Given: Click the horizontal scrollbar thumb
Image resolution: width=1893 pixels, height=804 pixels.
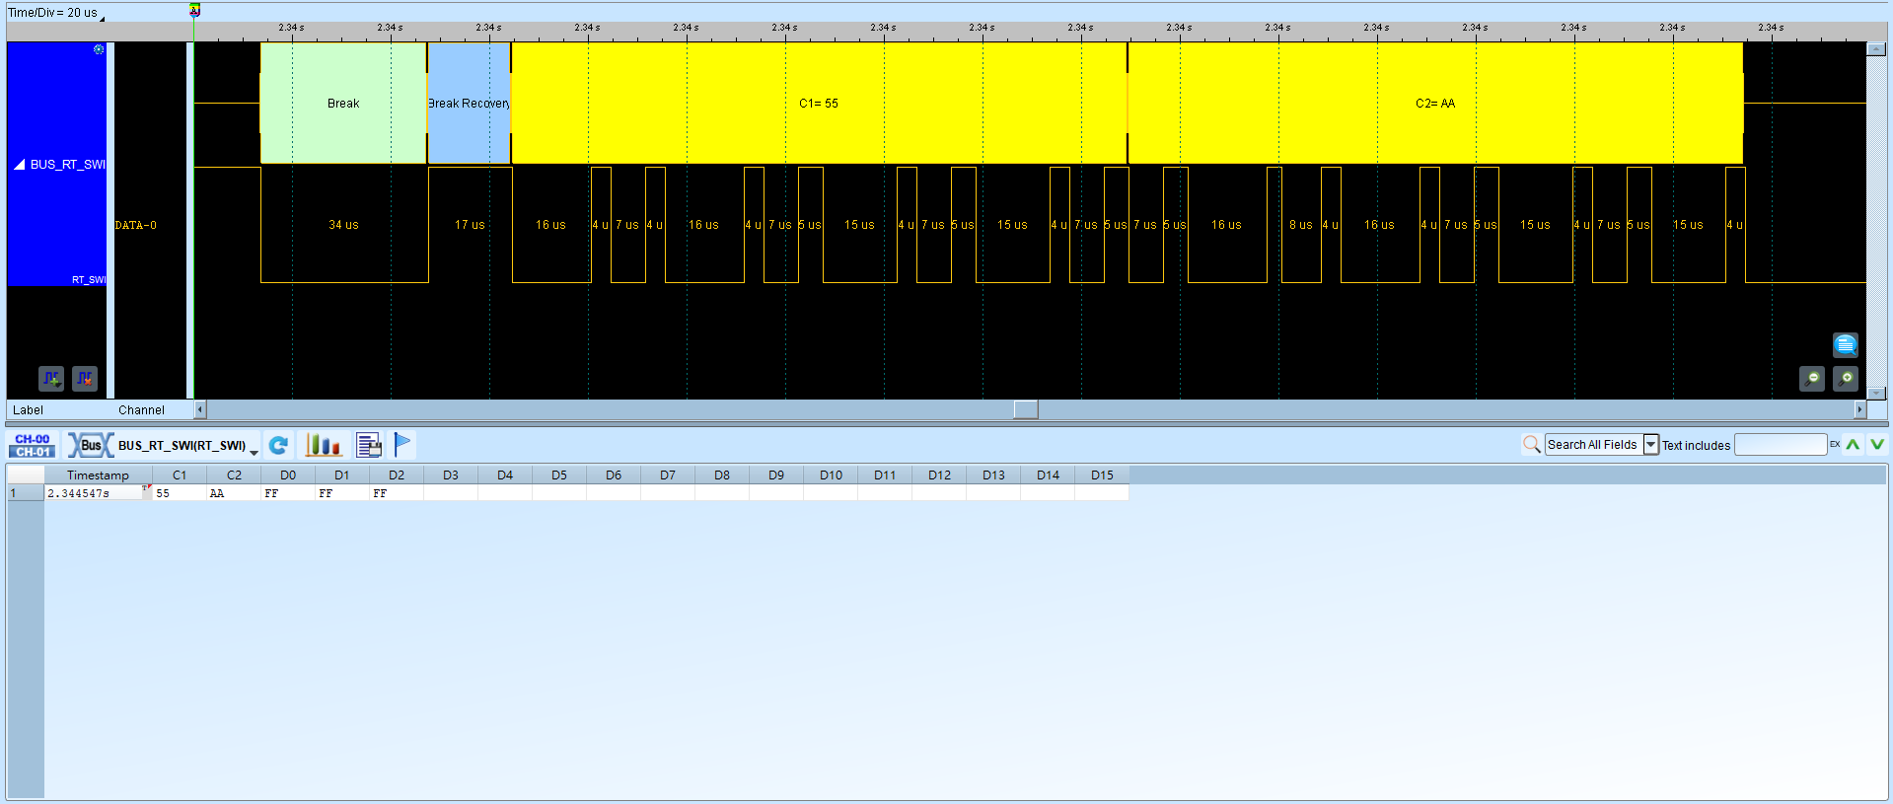Looking at the screenshot, I should pyautogui.click(x=1026, y=409).
